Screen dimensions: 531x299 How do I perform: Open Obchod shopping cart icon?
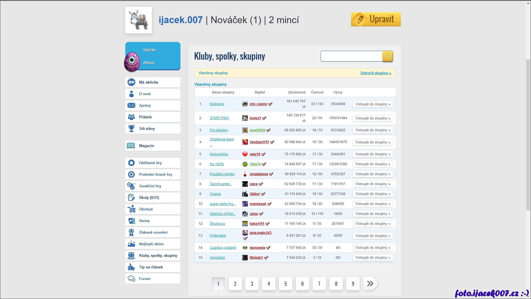coord(131,209)
